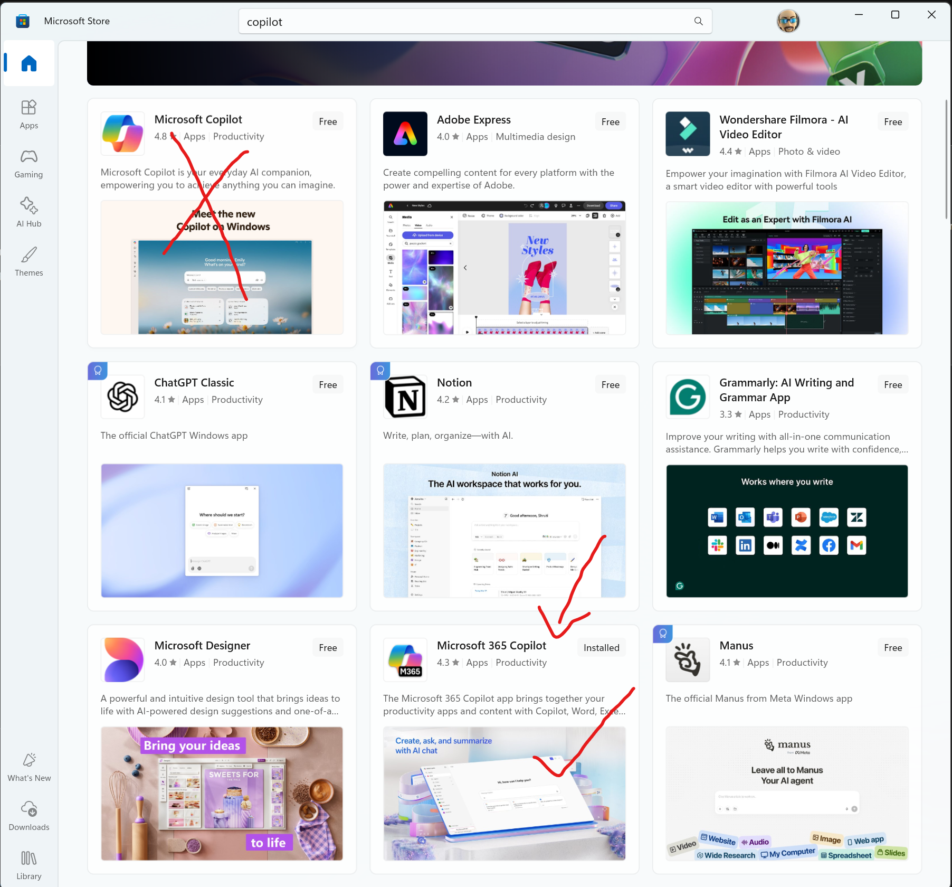Image resolution: width=952 pixels, height=887 pixels.
Task: Go to Gaming section
Action: [x=29, y=163]
